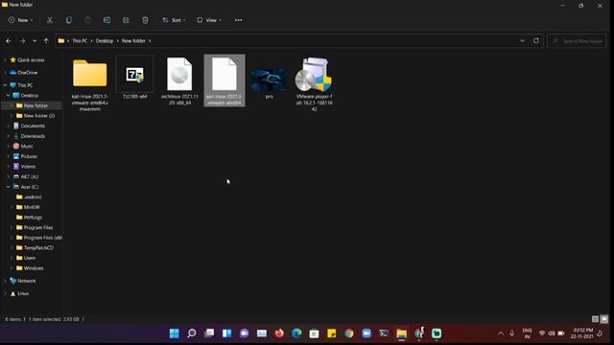Open Quick access in navigation pane
Image resolution: width=614 pixels, height=345 pixels.
click(x=31, y=59)
